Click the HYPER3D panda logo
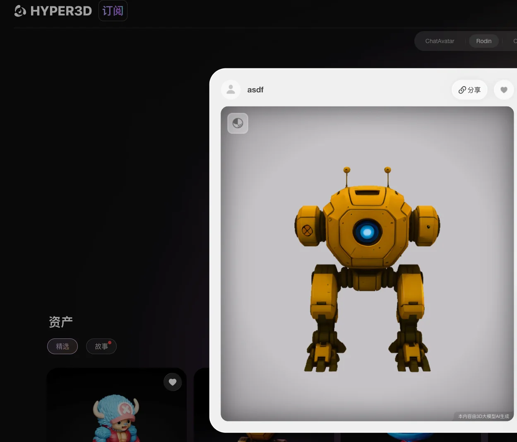Screen dimensions: 517x442 19,11
